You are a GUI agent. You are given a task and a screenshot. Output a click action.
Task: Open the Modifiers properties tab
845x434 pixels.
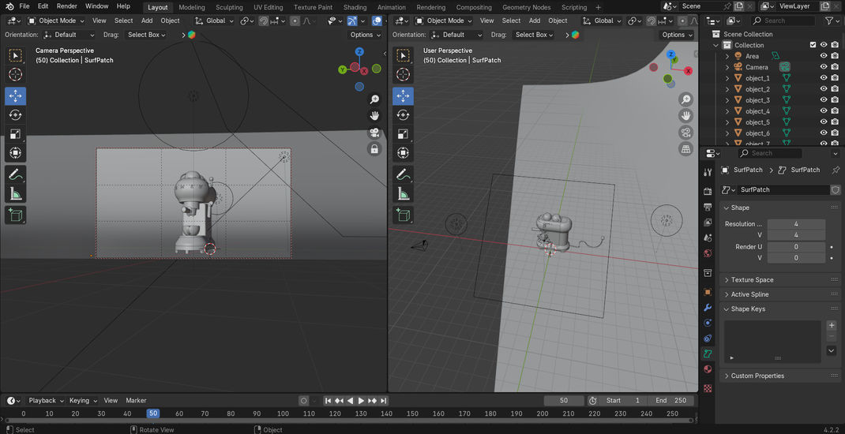(708, 307)
